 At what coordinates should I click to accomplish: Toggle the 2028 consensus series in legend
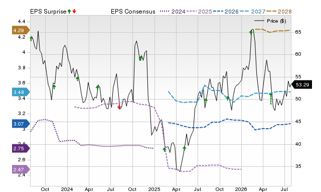coord(279,12)
